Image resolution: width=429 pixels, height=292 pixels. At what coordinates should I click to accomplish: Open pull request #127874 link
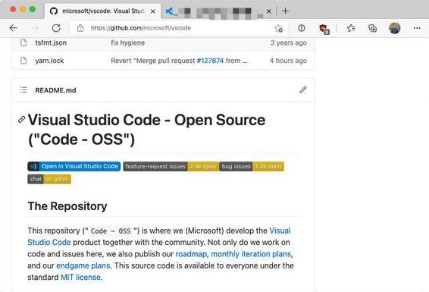click(x=210, y=61)
